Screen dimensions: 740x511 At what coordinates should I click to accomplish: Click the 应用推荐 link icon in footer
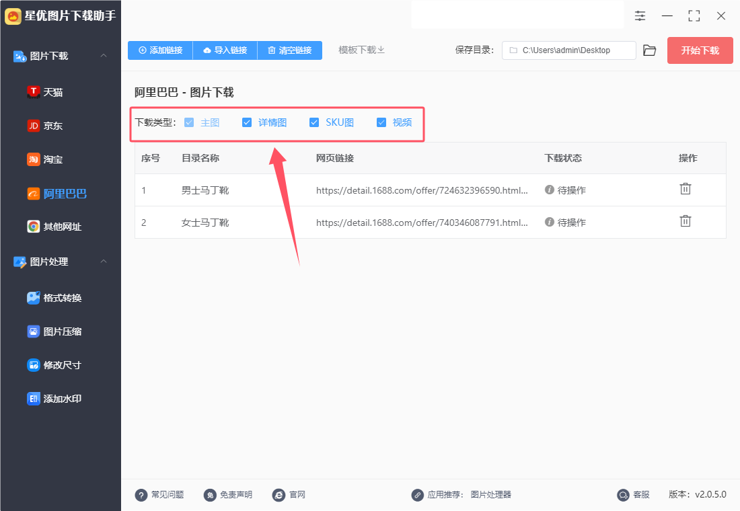click(x=417, y=495)
